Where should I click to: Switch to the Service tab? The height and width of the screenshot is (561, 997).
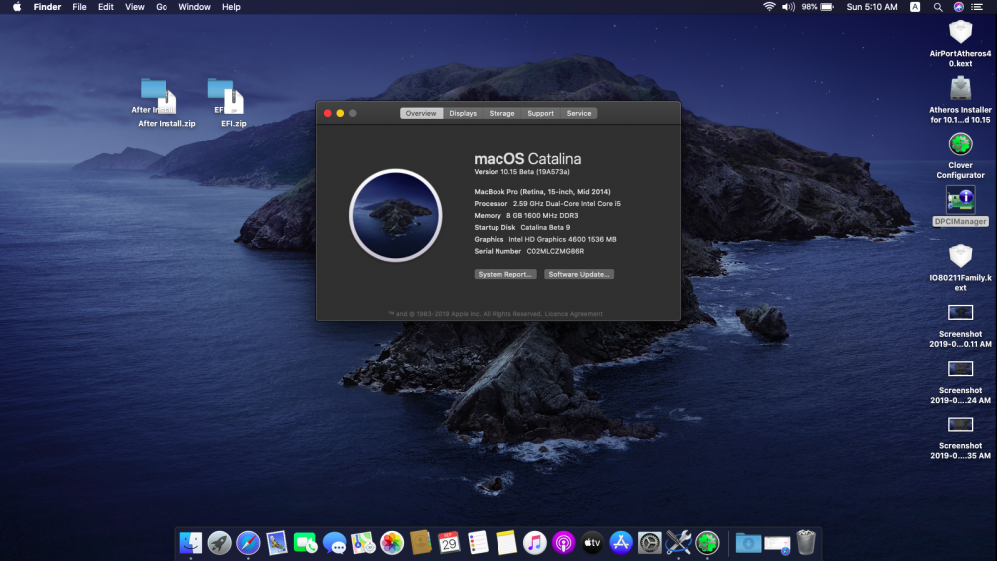579,113
